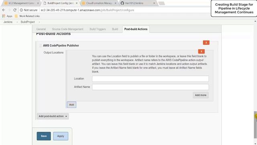Open the Work Related Links bookmark folder

[27, 16]
